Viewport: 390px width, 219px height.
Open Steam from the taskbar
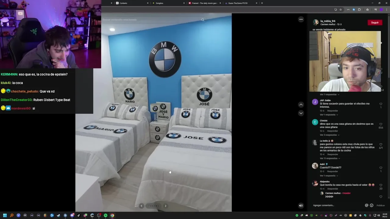coord(58,216)
